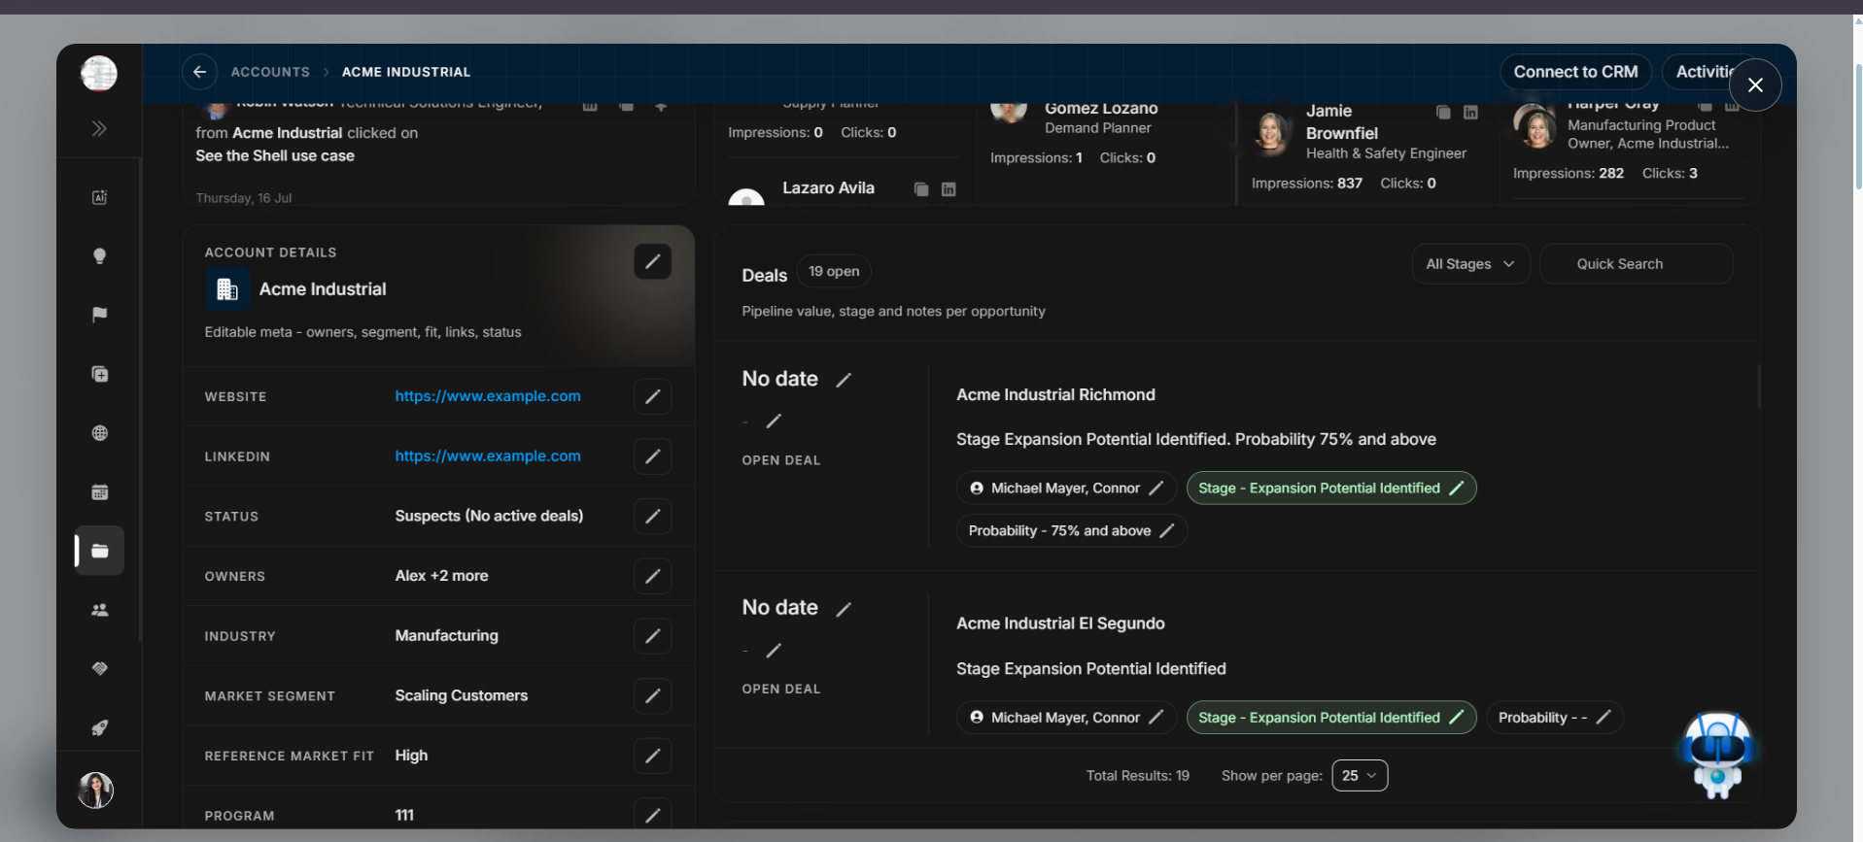This screenshot has width=1863, height=842.
Task: Open the rocket icon in the sidebar
Action: tap(99, 727)
